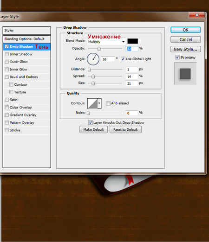
Task: Select the Satin style row
Action: [27, 100]
